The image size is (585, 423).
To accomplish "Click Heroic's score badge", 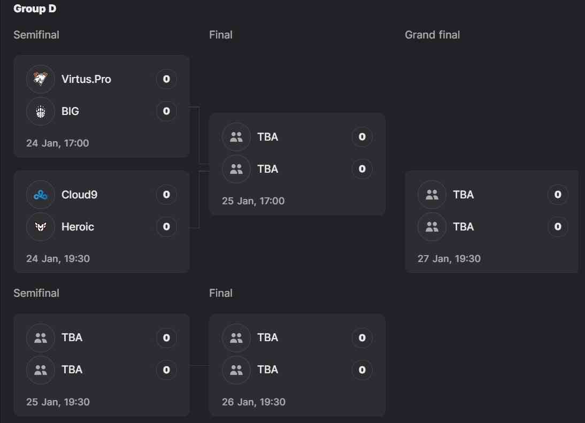I will click(166, 227).
